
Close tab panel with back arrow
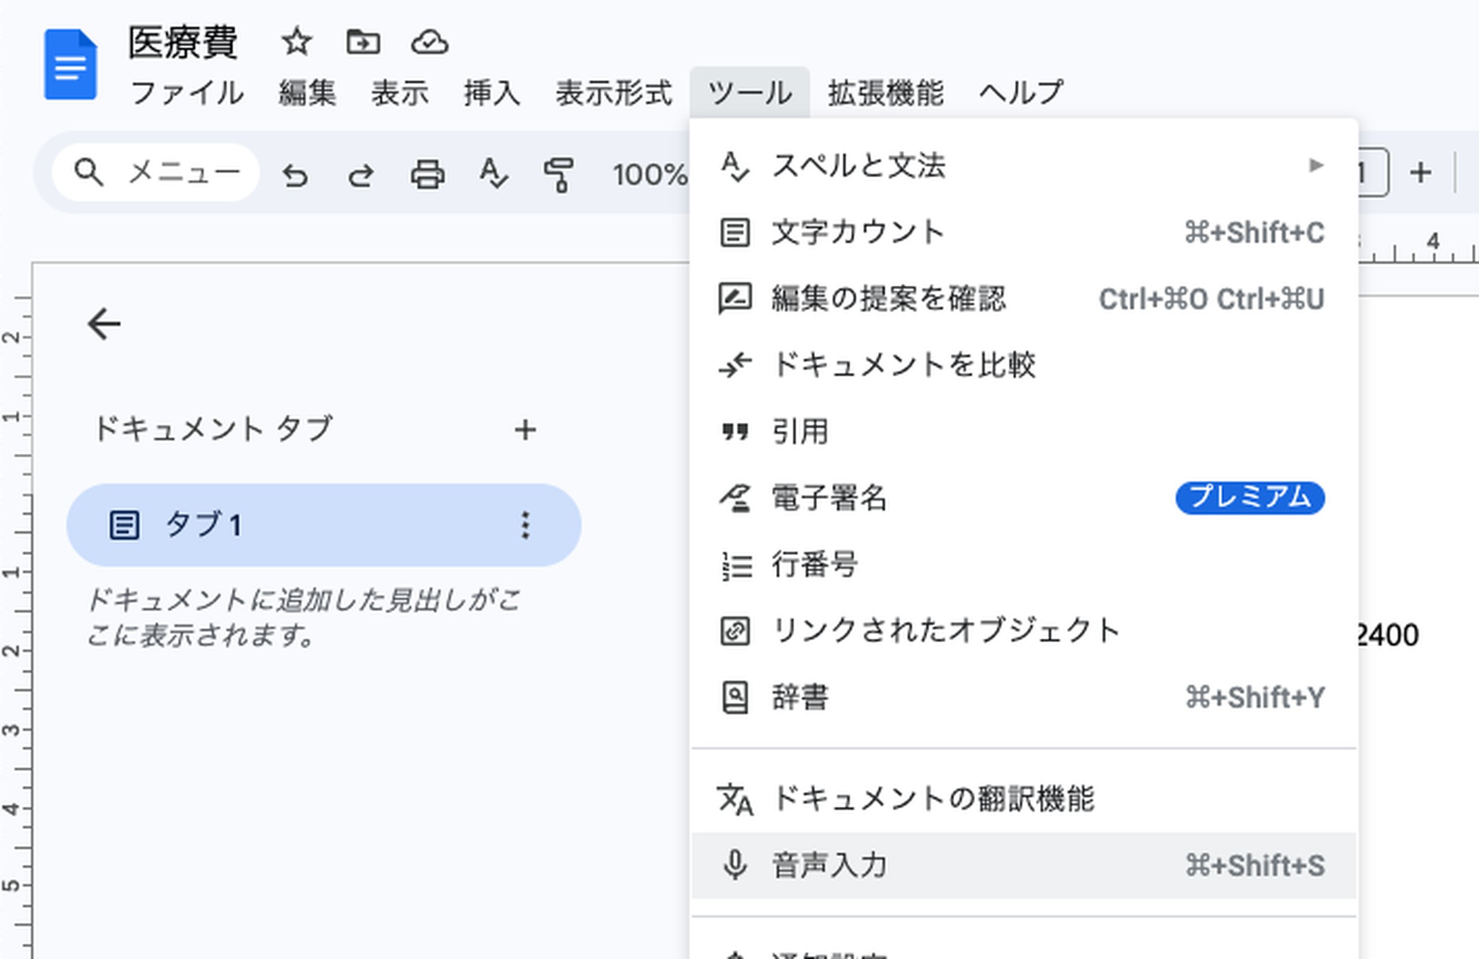[x=104, y=323]
